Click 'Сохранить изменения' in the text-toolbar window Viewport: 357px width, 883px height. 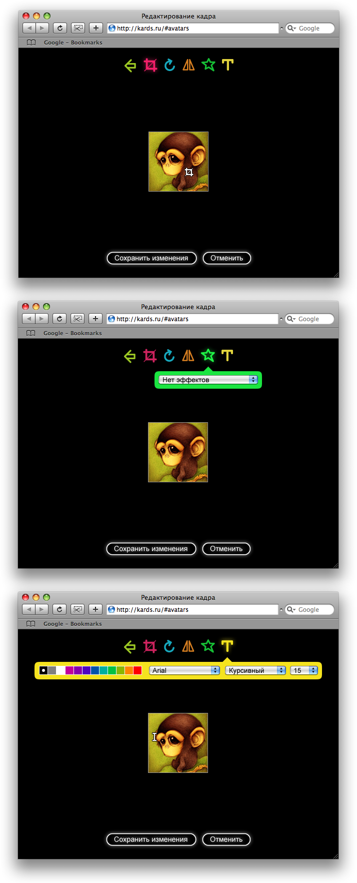151,839
